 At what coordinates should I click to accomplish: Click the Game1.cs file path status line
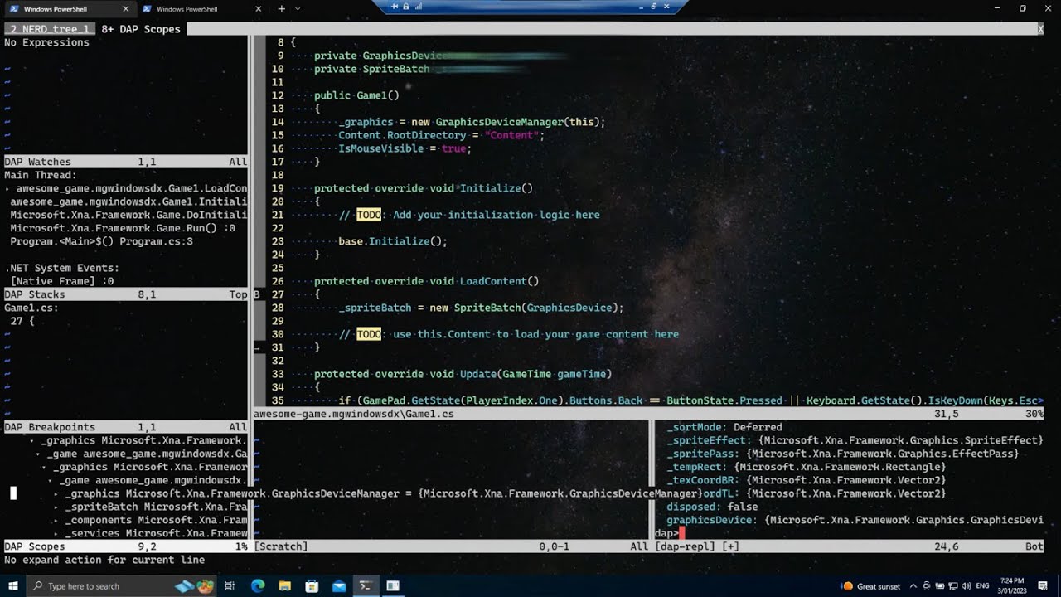coord(648,414)
